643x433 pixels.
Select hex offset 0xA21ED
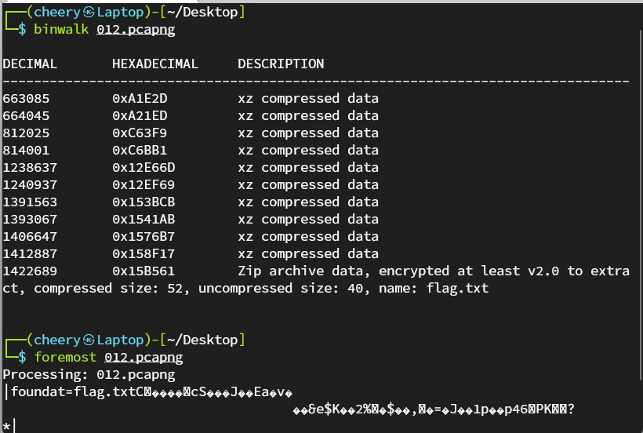tap(140, 115)
